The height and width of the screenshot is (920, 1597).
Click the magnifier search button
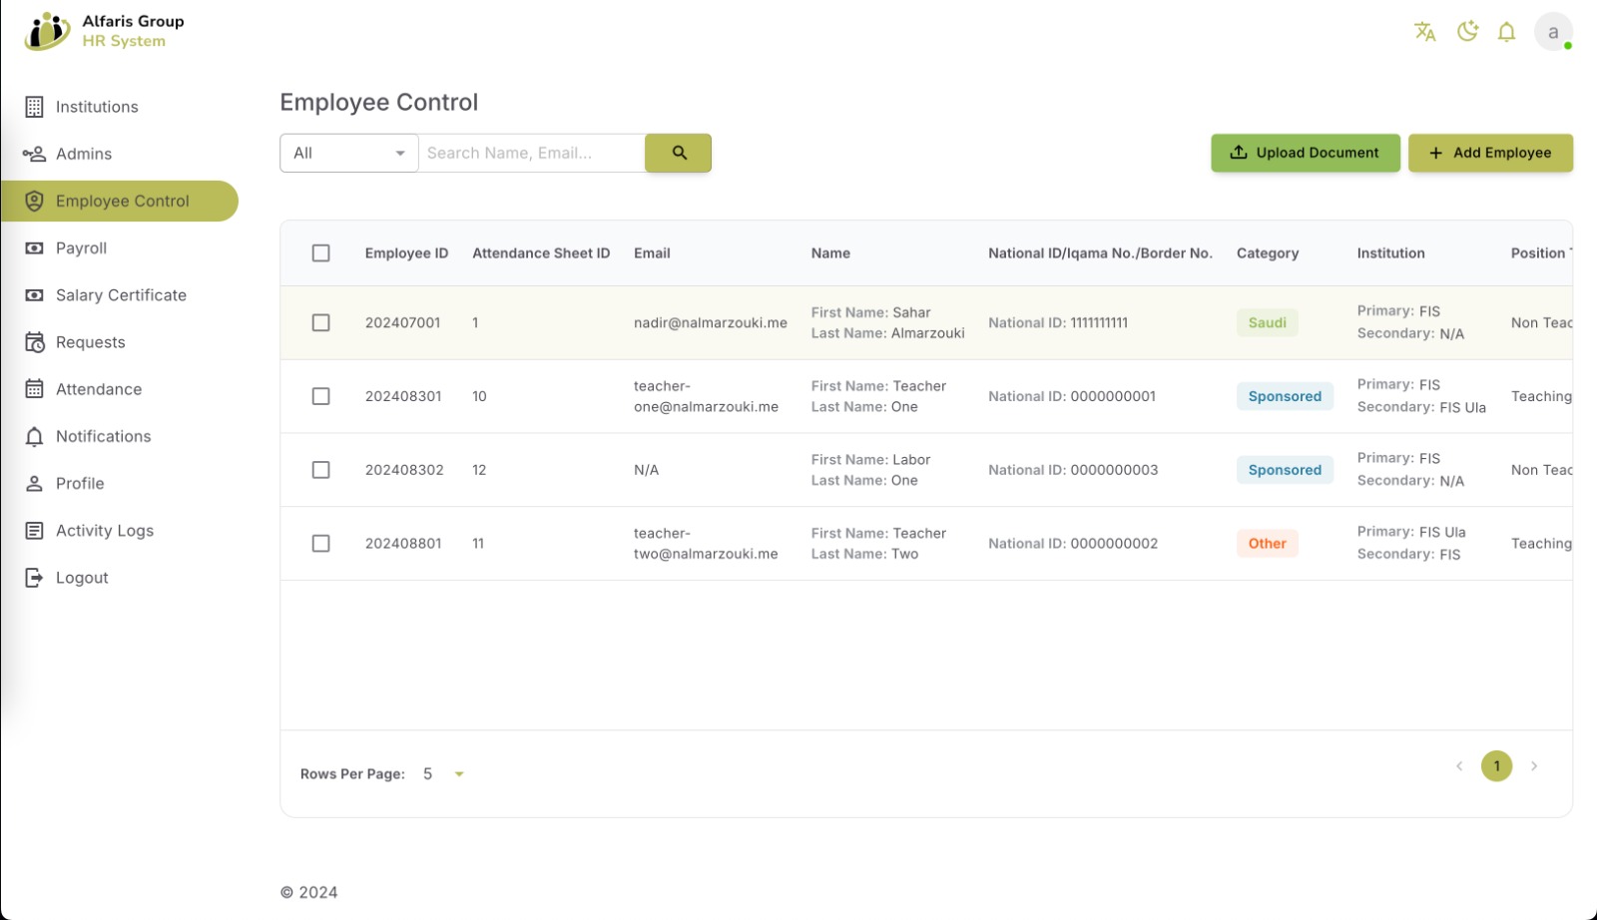point(678,153)
